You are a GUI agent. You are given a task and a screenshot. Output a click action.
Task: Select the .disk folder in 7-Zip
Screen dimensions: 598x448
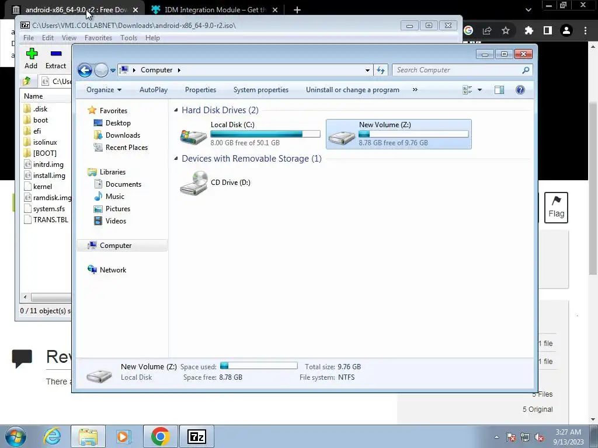click(36, 109)
